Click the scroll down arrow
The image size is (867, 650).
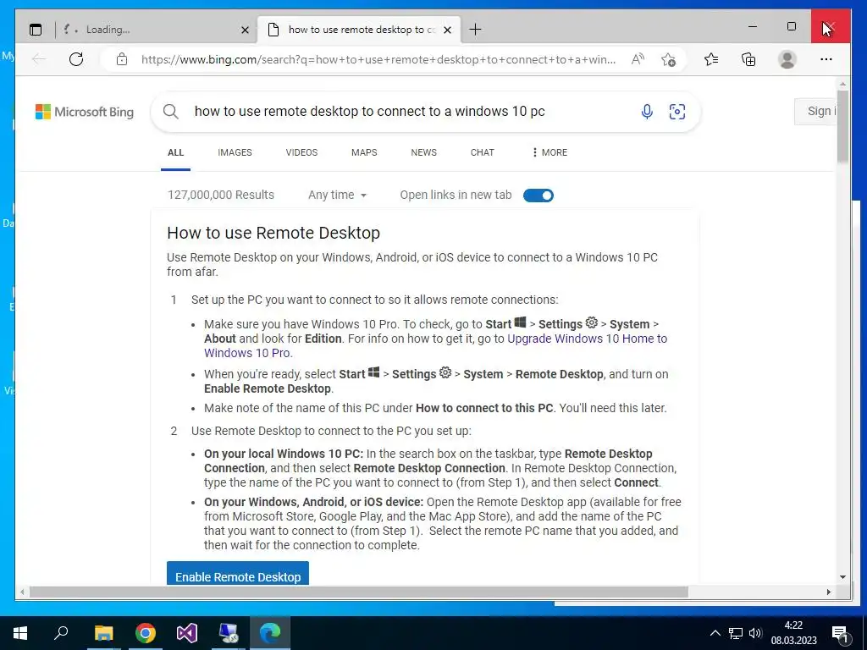tap(842, 577)
